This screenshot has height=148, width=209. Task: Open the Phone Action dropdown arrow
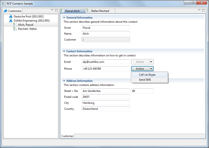(151, 68)
